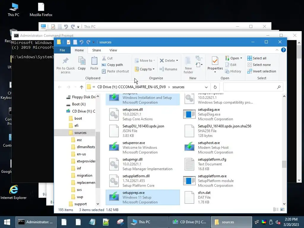Click Select all in the ribbon
304x228 pixels.
pyautogui.click(x=257, y=58)
